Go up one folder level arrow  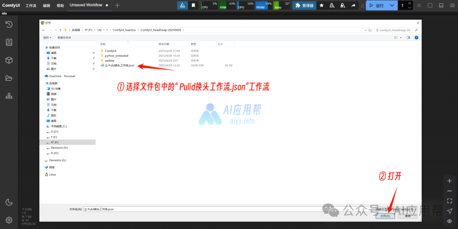coord(60,30)
